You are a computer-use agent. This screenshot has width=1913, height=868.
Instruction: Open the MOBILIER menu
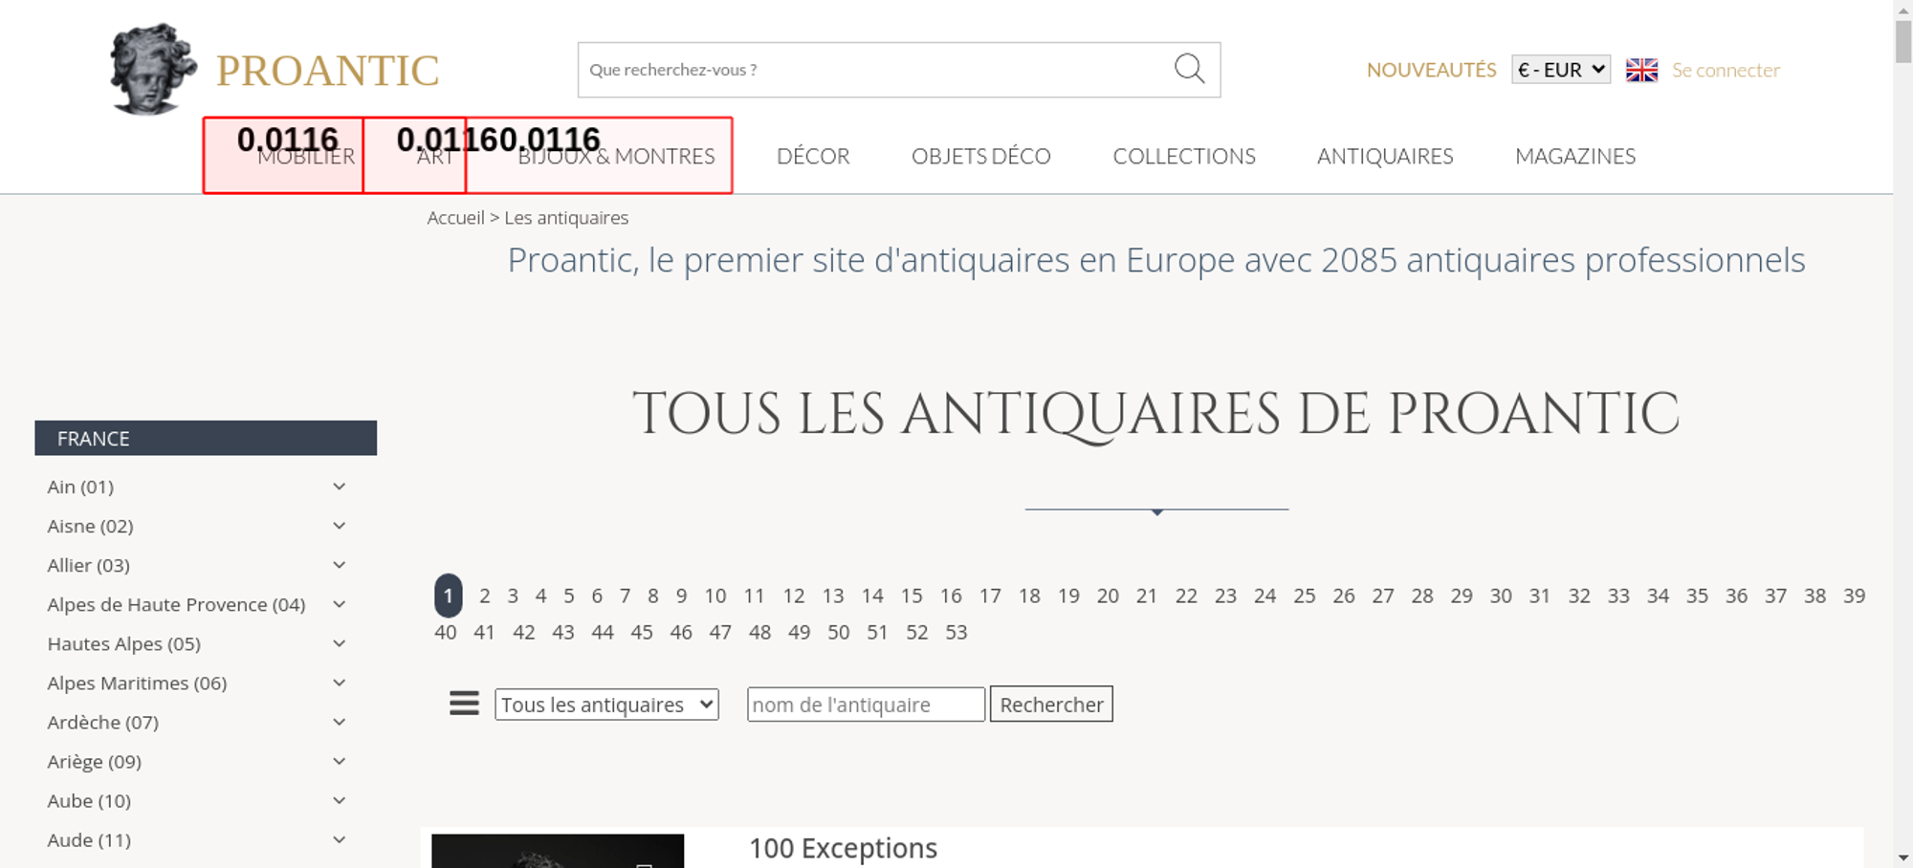point(305,156)
